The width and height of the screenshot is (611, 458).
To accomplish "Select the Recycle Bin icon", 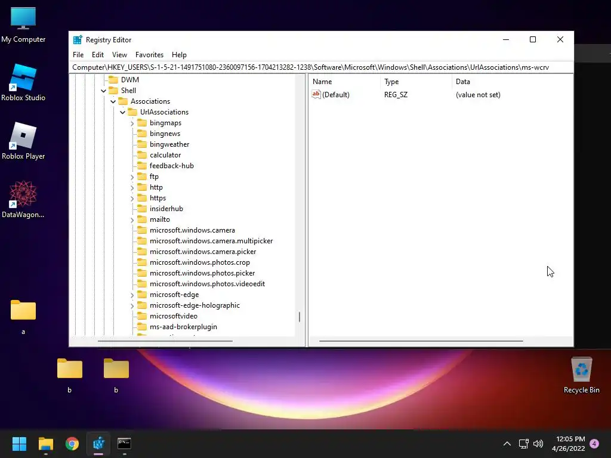I will [x=581, y=375].
